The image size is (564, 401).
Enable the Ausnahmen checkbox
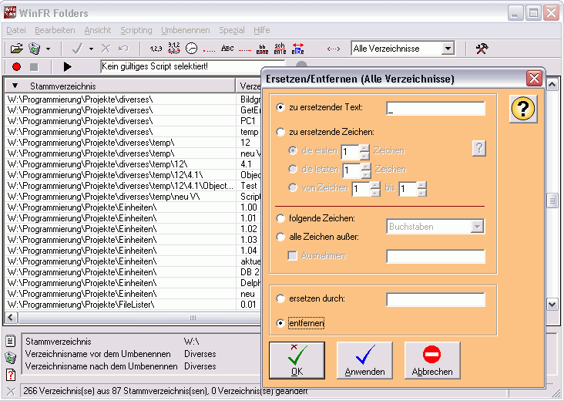pyautogui.click(x=293, y=256)
